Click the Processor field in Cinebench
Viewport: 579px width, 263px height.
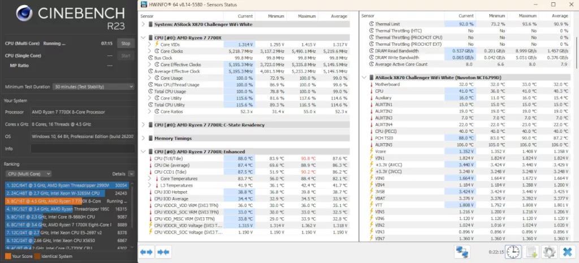[82, 112]
